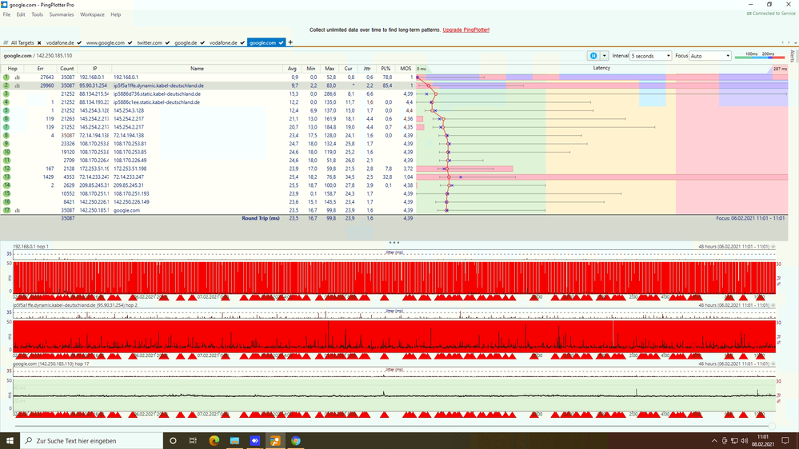Open the Summaries menu

point(61,14)
